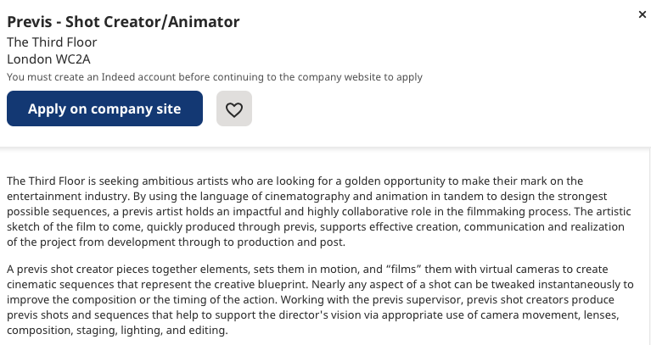651x345 pixels.
Task: Click the Indeed account notice text
Action: pos(215,77)
